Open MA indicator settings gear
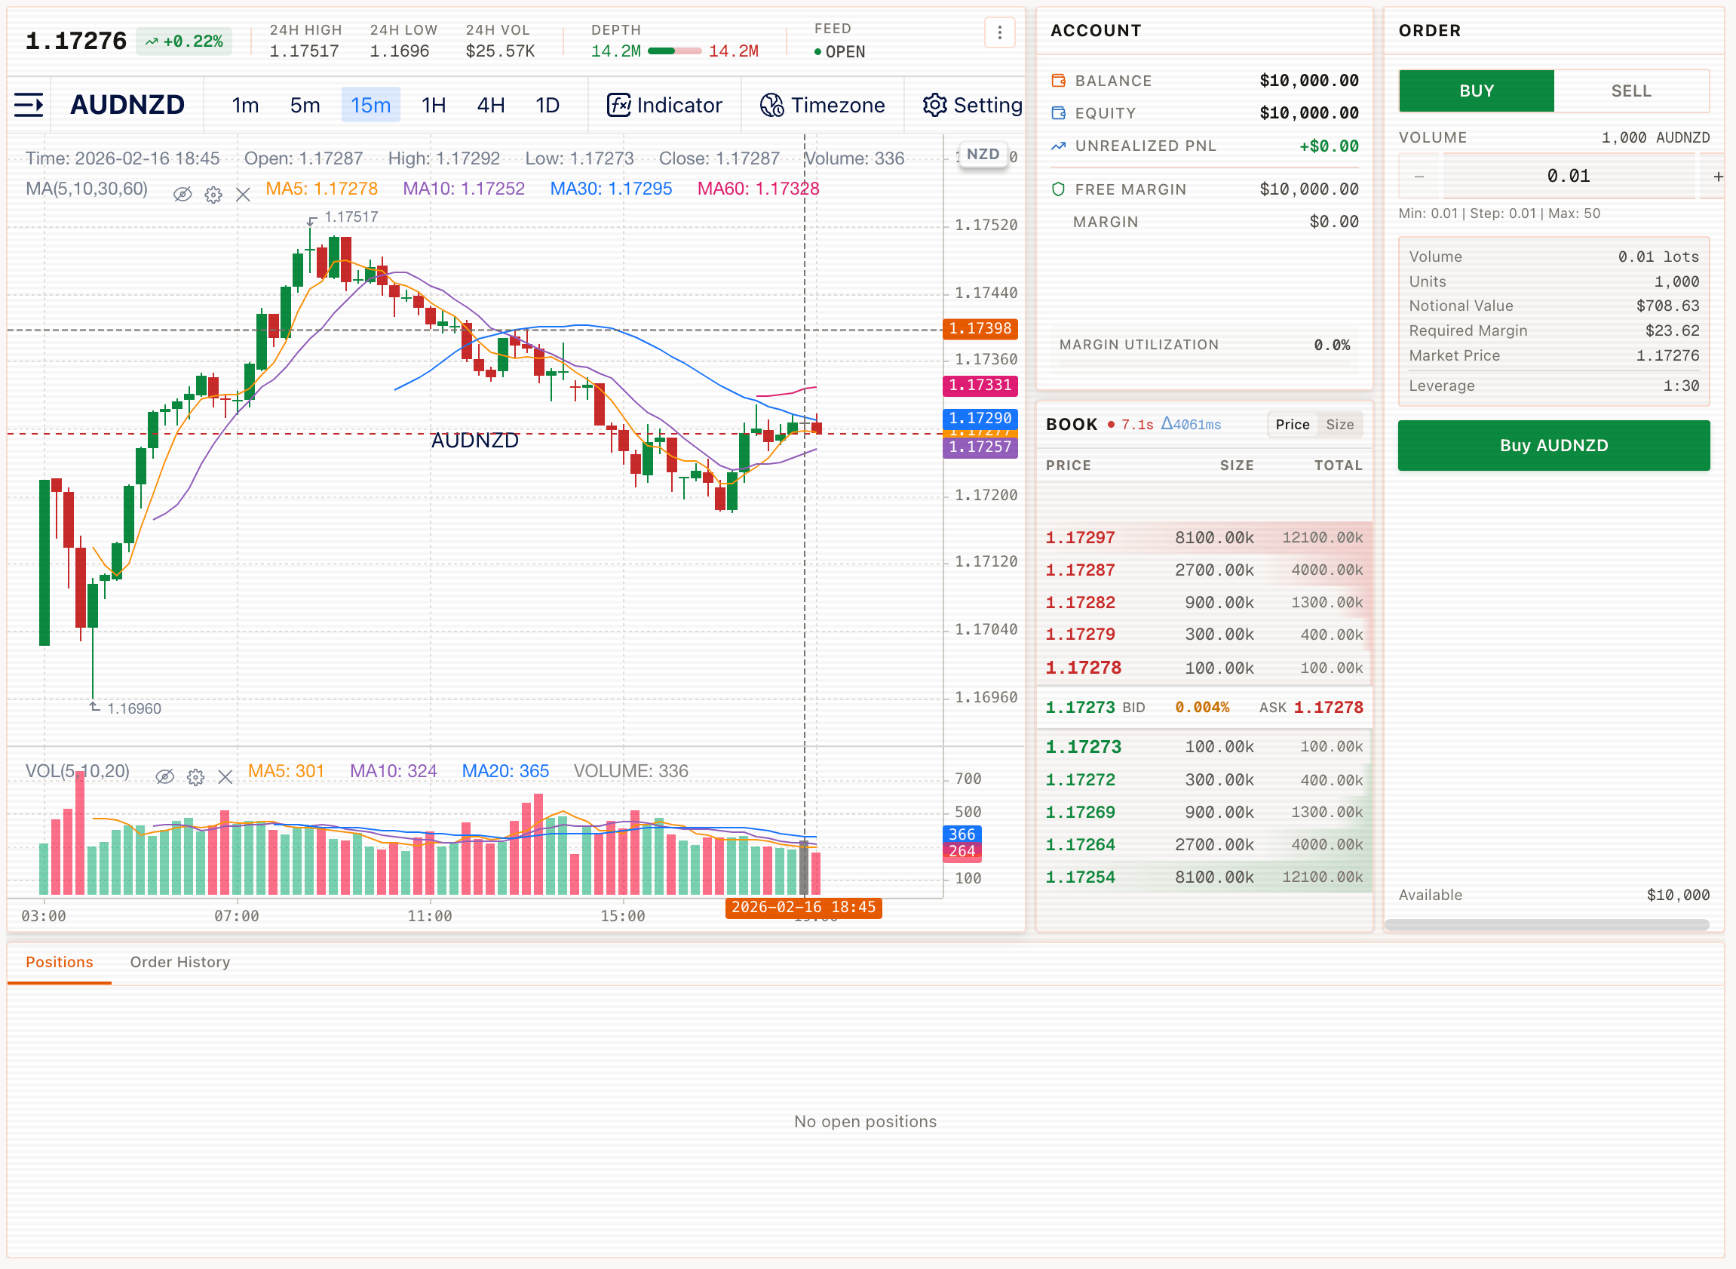 pyautogui.click(x=213, y=195)
